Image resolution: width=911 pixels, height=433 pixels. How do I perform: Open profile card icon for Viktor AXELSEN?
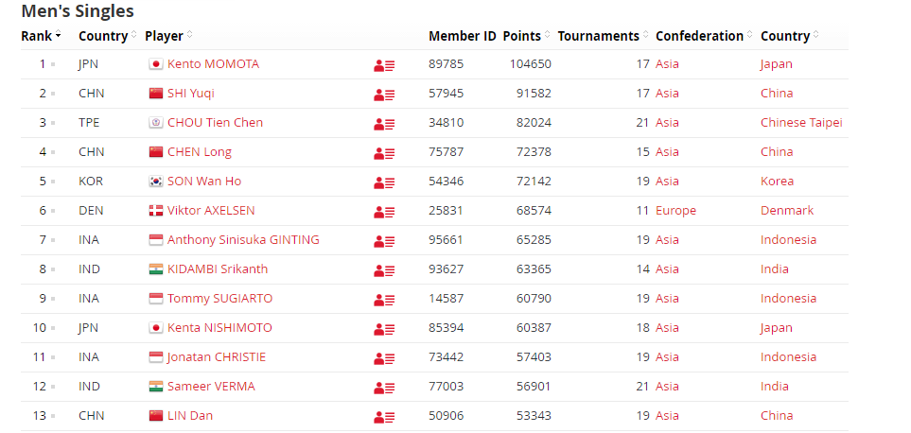coord(384,212)
